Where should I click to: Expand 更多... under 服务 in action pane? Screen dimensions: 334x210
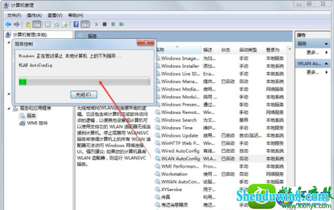click(x=312, y=52)
